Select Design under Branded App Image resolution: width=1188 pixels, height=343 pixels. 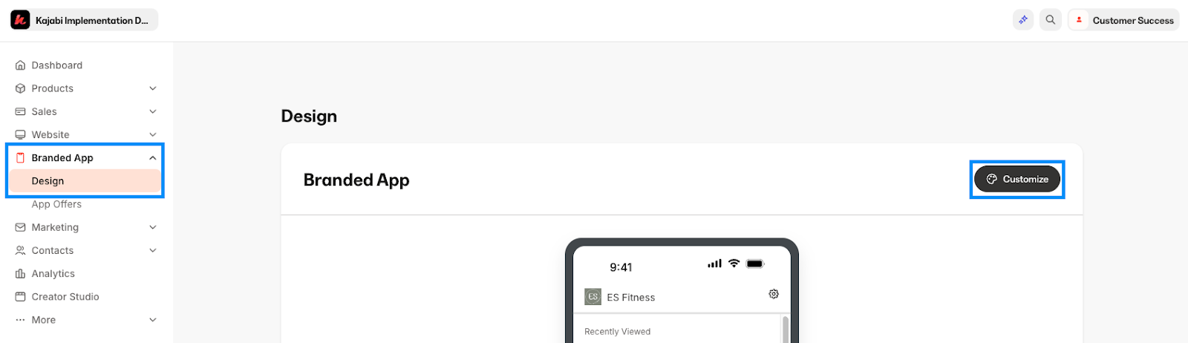pos(85,181)
